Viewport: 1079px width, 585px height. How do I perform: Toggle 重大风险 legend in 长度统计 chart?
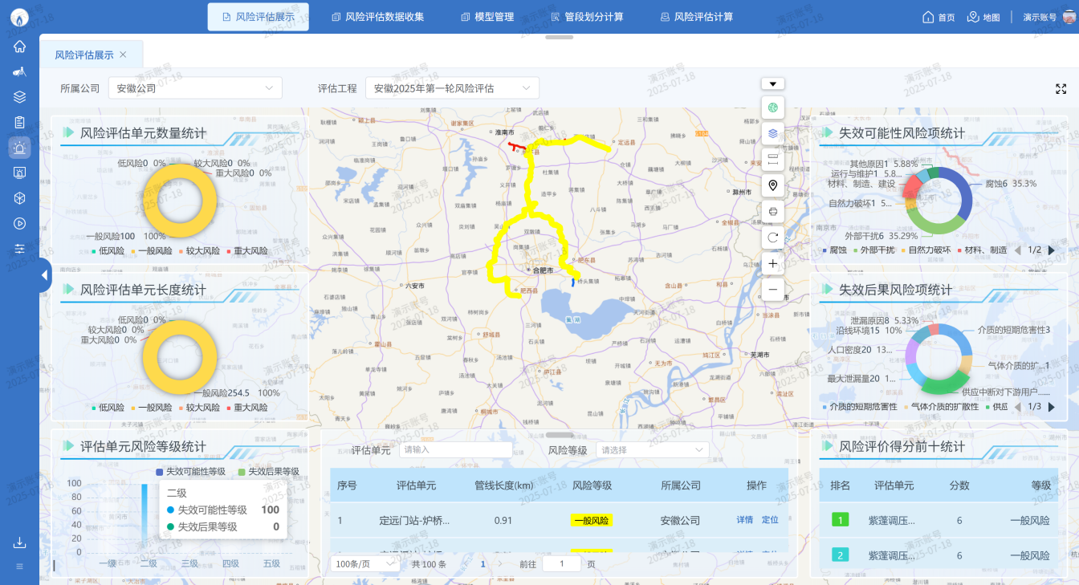coord(246,408)
